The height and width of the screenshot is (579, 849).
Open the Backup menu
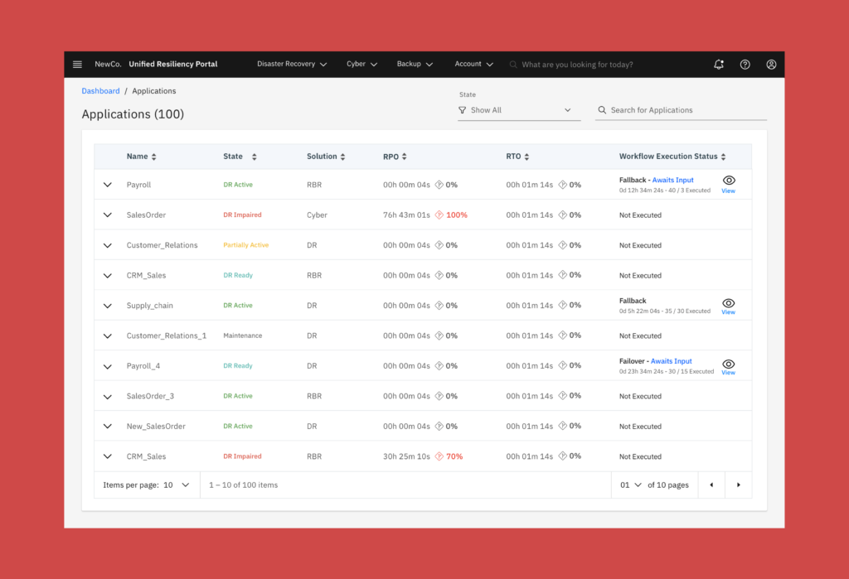[416, 65]
